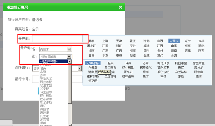Pick 锡林郭勒 in the blue city panel

128,68
